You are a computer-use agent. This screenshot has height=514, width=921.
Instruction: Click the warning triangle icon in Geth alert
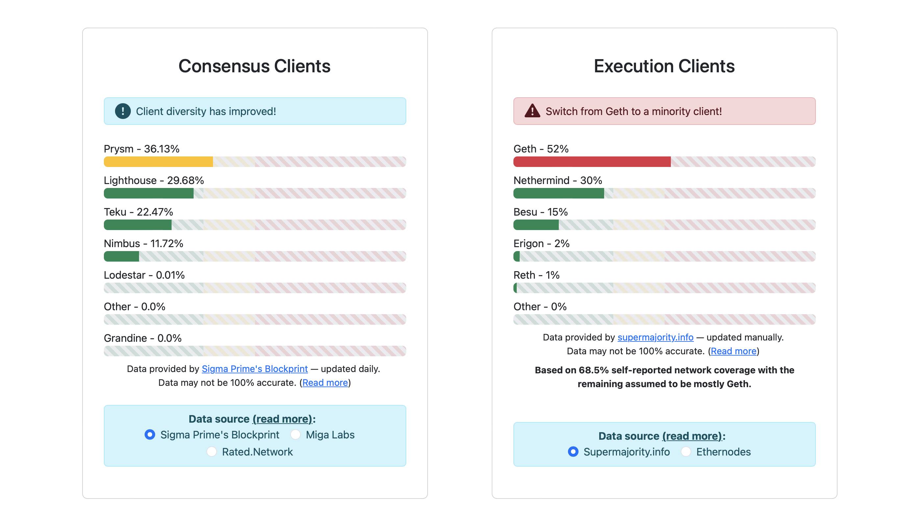(x=532, y=111)
